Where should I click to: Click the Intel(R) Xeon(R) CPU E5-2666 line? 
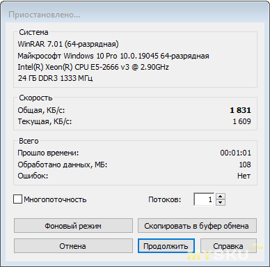[x=93, y=67]
